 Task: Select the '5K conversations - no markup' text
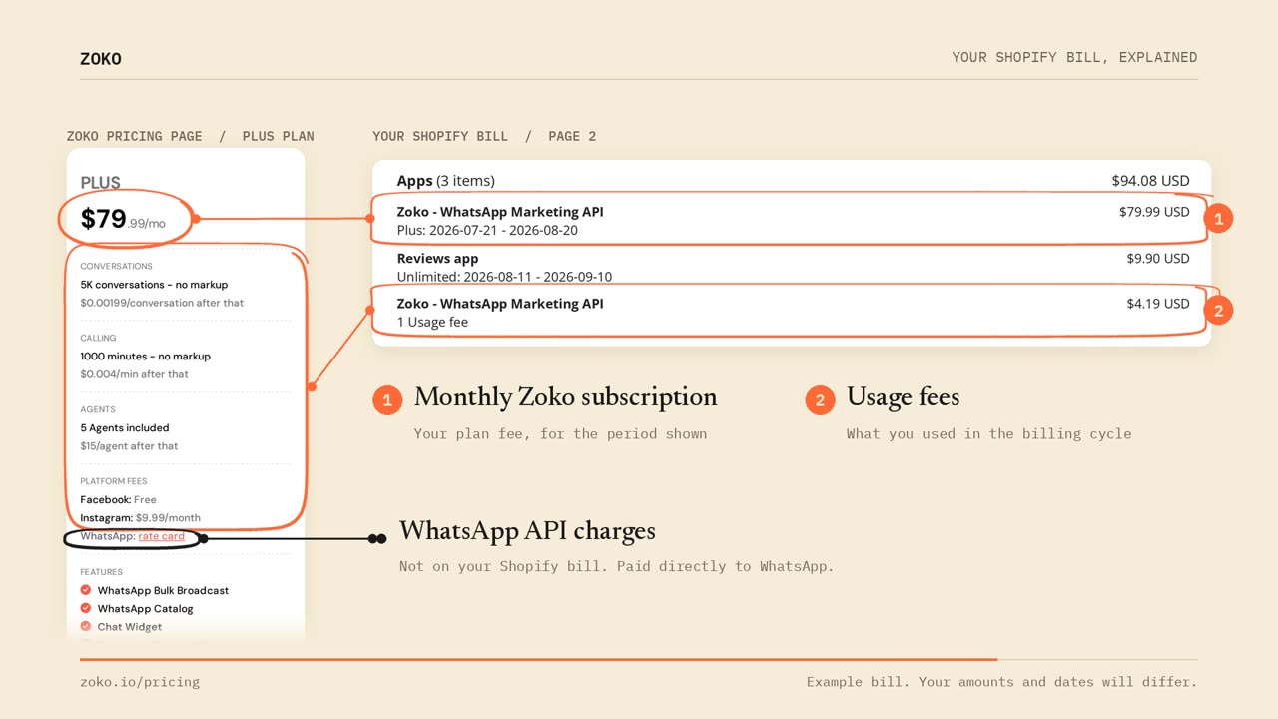click(154, 285)
